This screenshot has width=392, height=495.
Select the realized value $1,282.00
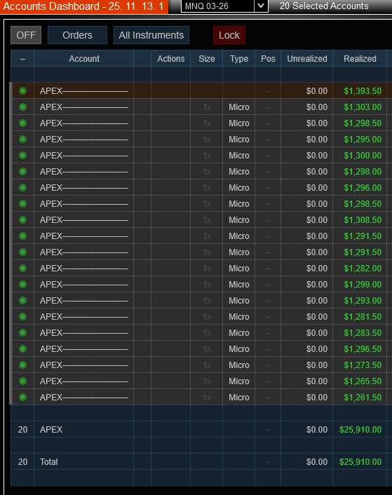pyautogui.click(x=363, y=269)
